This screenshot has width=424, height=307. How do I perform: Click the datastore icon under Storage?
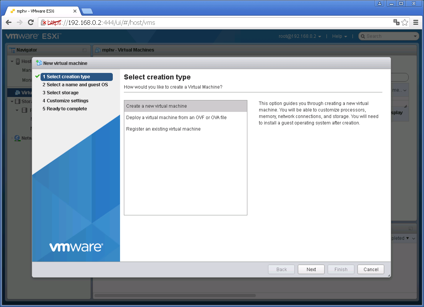point(24,110)
